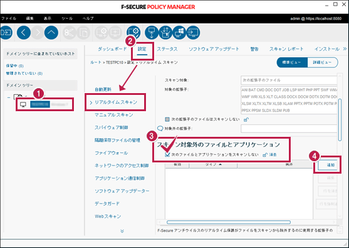Open the ネットワークのアクセス制御 settings page
Viewport: 349px width, 248px height.
[122, 166]
